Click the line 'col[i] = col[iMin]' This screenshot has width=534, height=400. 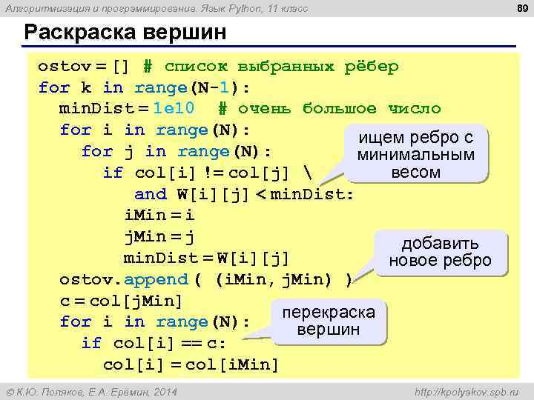191,365
